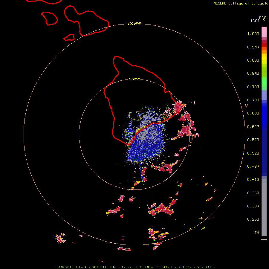
Task: Click the 50 NMI range ring label
Action: 134,79
